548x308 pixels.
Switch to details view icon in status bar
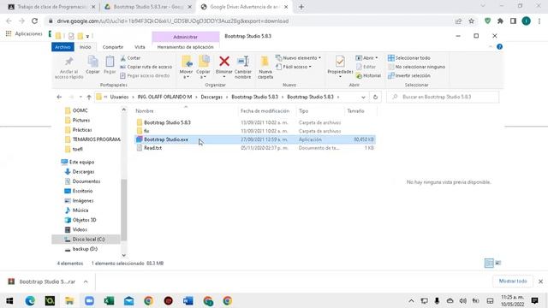(489, 264)
